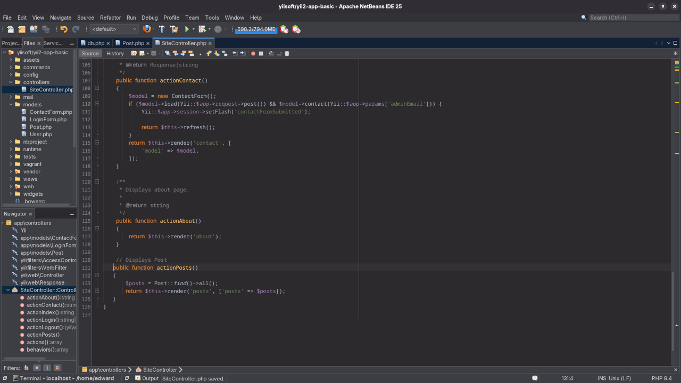
Task: Click the Next Bookmark down-arrow icon
Action: coord(217,53)
